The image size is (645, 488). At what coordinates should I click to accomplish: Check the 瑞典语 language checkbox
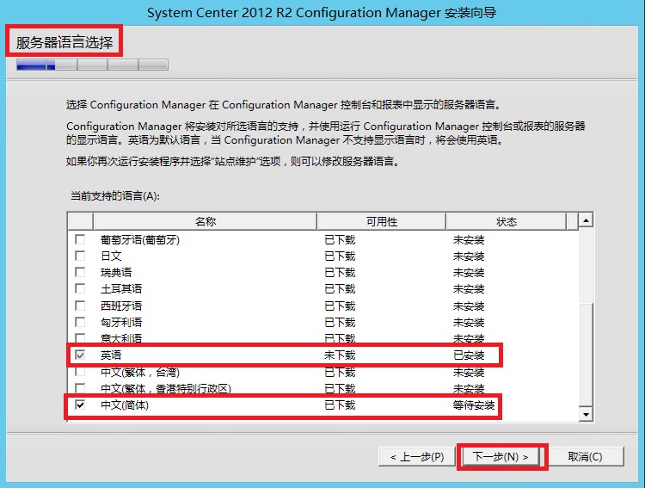pyautogui.click(x=80, y=272)
